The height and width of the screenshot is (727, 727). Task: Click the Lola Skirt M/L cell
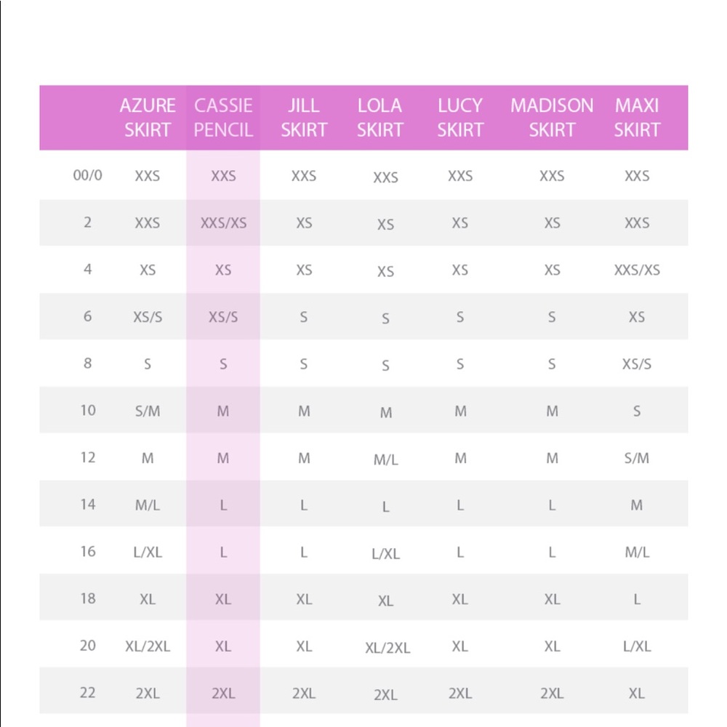point(386,459)
